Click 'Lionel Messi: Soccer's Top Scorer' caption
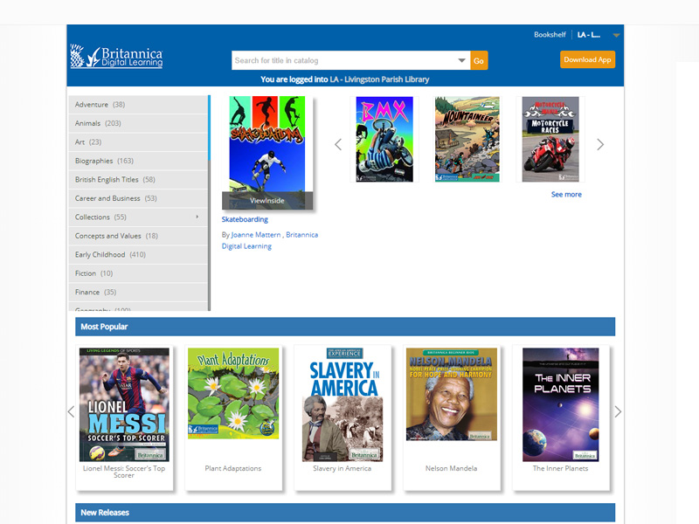699x524 pixels. click(124, 472)
